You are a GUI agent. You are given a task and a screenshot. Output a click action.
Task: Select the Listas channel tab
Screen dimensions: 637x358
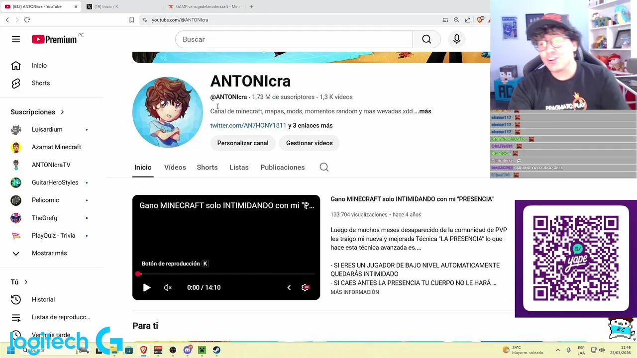(239, 168)
